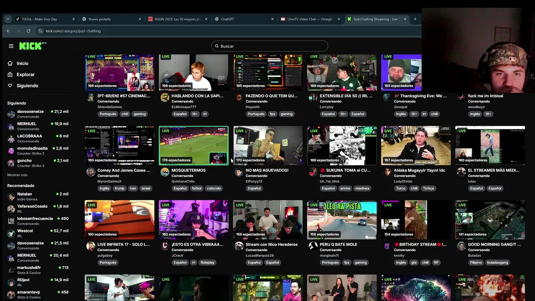
Task: Open PERU Q BATE MOLE thumbnail
Action: [x=342, y=220]
